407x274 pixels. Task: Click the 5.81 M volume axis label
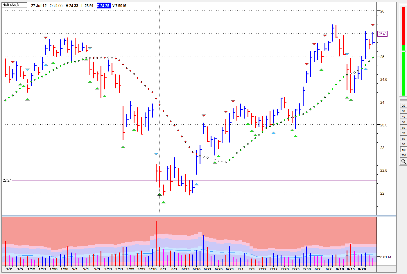(386, 257)
